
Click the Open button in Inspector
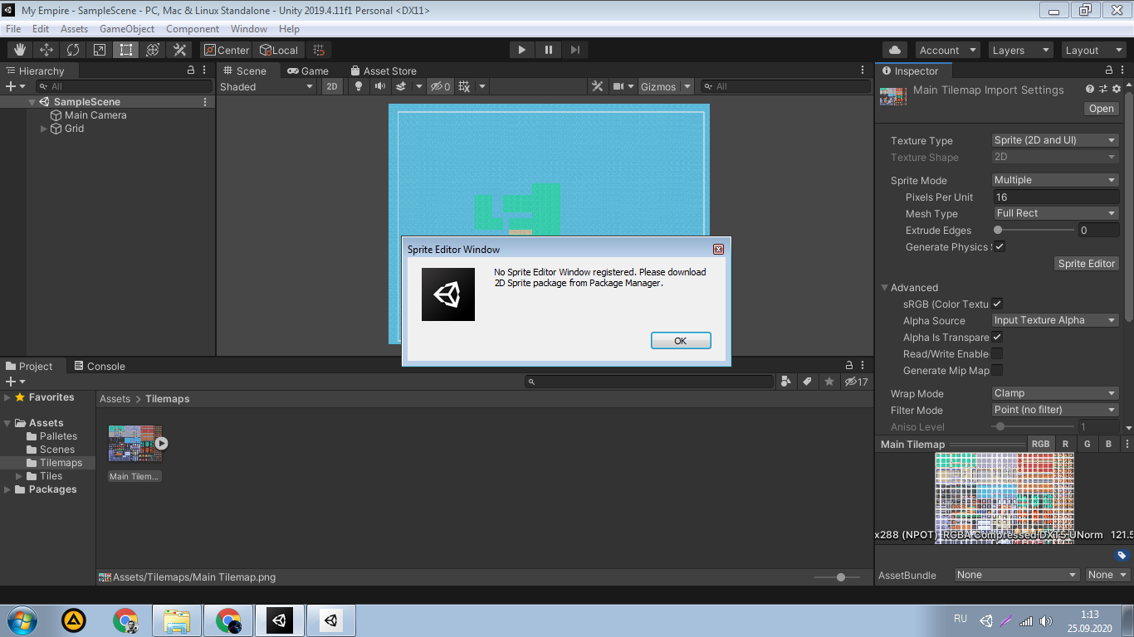tap(1102, 109)
